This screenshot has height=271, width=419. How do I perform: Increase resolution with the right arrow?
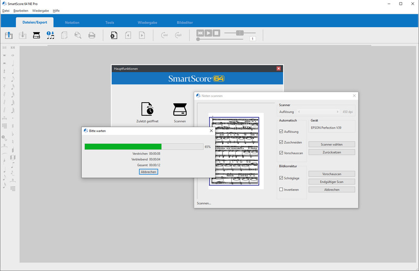point(337,112)
